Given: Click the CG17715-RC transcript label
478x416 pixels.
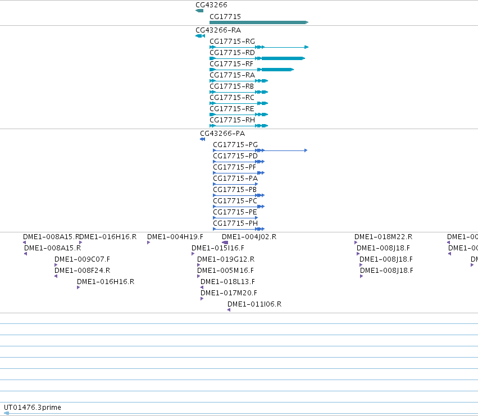Looking at the screenshot, I should tap(232, 98).
